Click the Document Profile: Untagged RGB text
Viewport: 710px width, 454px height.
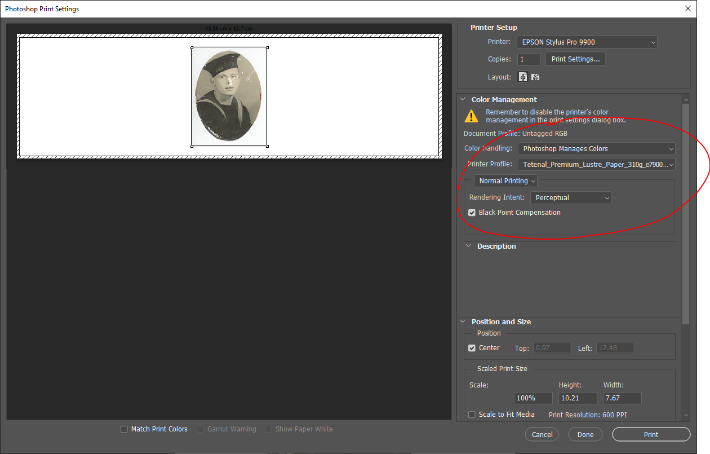click(516, 134)
